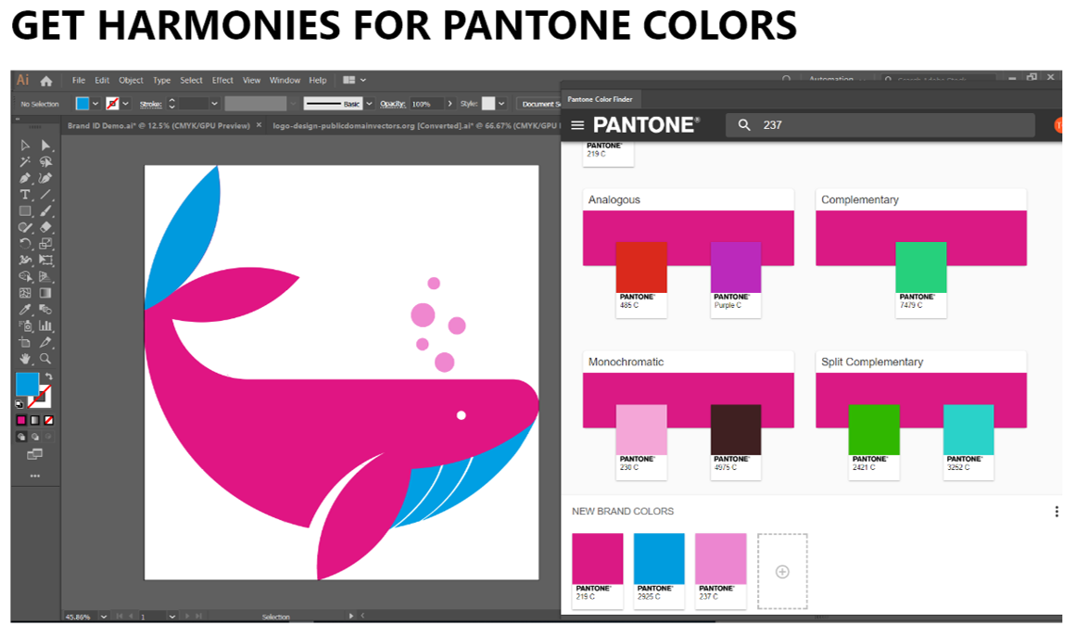
Task: Open Edit Toolbar three-dots button
Action: click(35, 476)
